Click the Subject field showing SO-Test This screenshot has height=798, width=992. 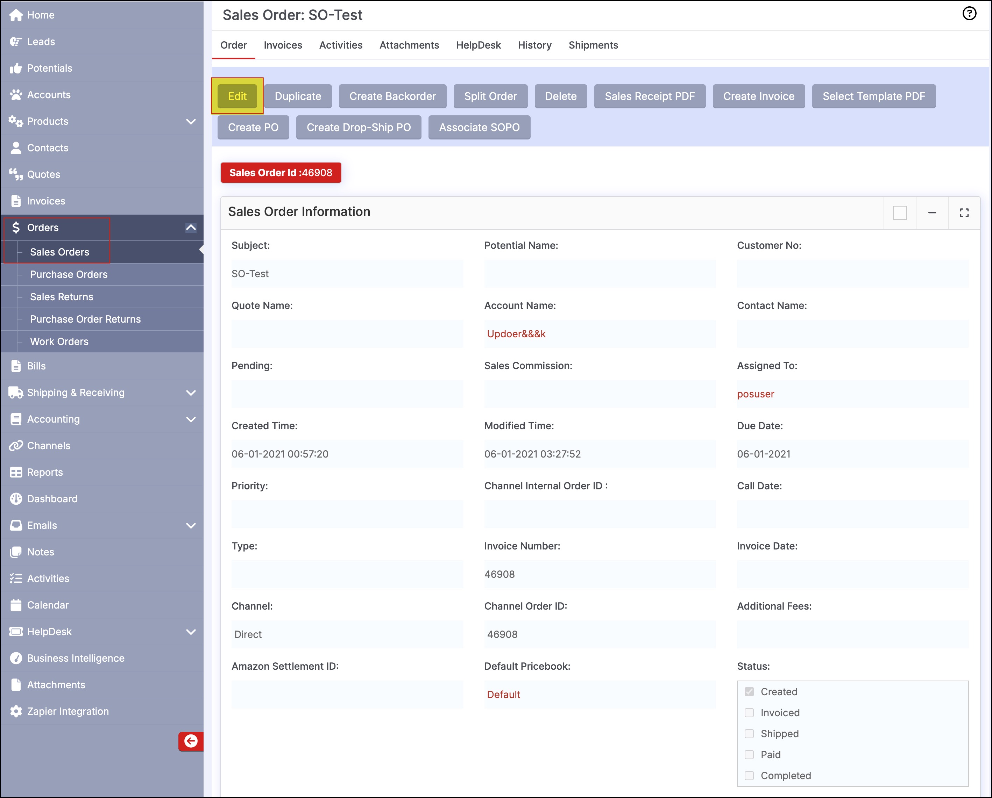[347, 273]
